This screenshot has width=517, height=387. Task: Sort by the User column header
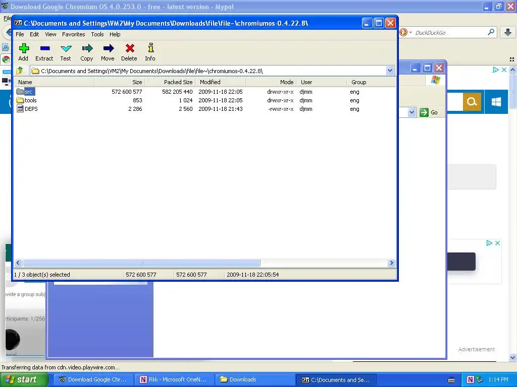[321, 82]
